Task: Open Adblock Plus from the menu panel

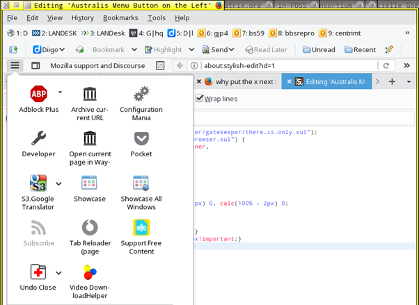Action: (x=39, y=94)
